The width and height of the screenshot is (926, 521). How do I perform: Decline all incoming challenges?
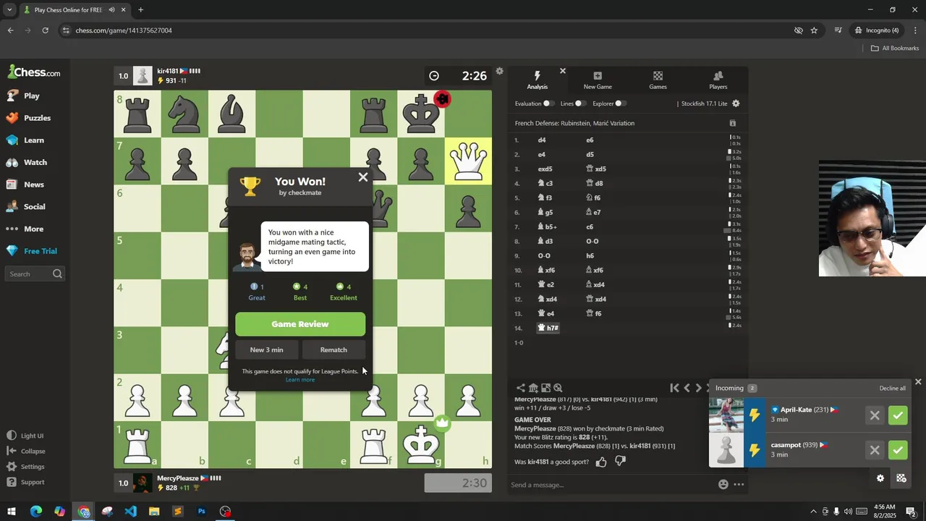[x=892, y=389]
